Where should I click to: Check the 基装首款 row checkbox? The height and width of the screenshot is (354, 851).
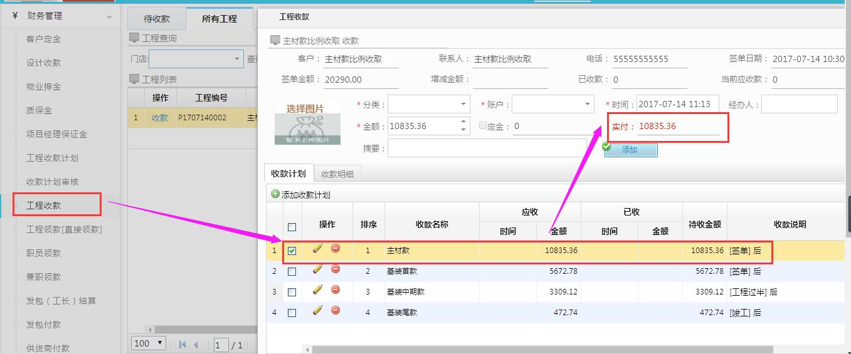(x=292, y=272)
